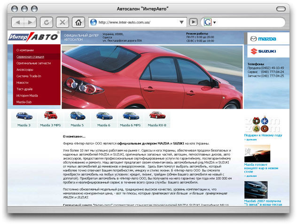Viewport: 297px width, 224px height.
Task: Click дальше under Подарки к Новому году
Action: [x=250, y=140]
